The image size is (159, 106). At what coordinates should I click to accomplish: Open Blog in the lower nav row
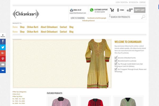click(x=71, y=32)
